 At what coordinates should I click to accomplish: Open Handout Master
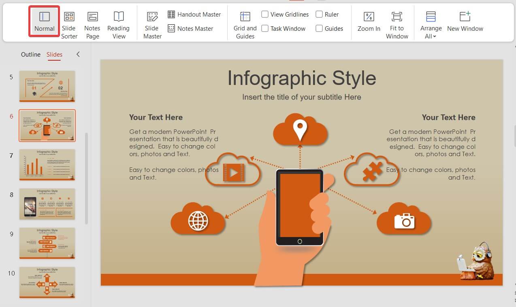[x=194, y=15]
